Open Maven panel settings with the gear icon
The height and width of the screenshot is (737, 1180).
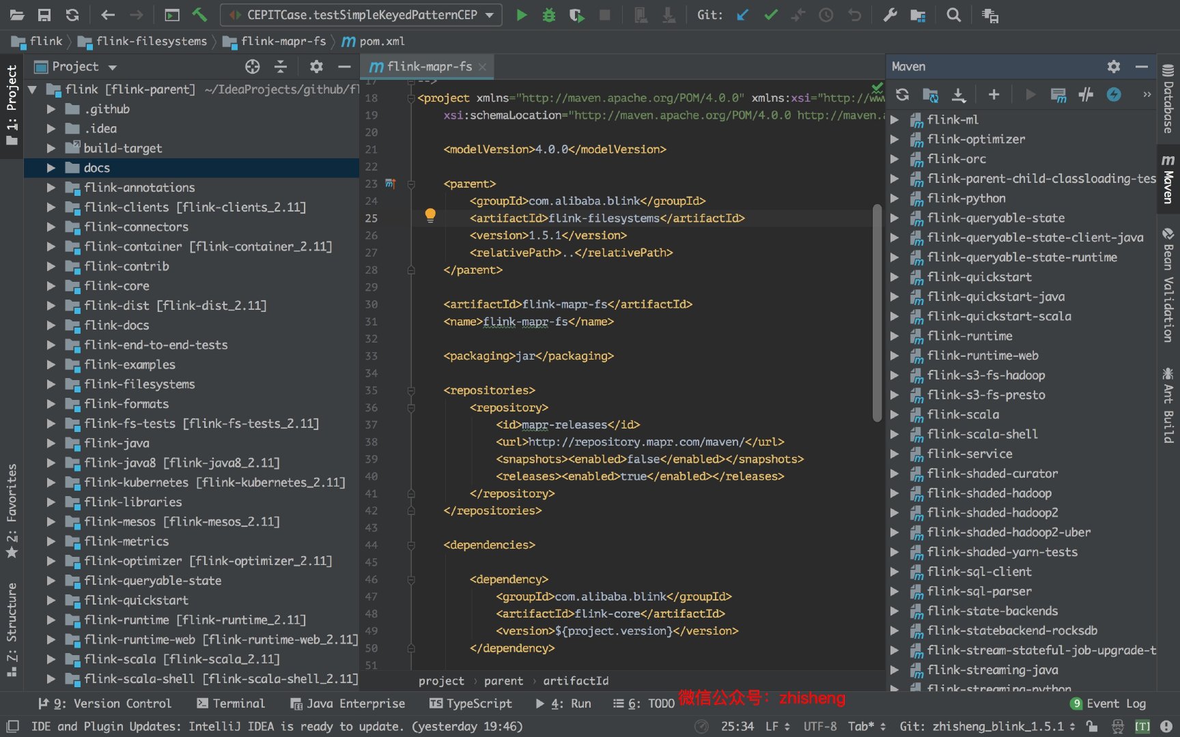coord(1114,66)
